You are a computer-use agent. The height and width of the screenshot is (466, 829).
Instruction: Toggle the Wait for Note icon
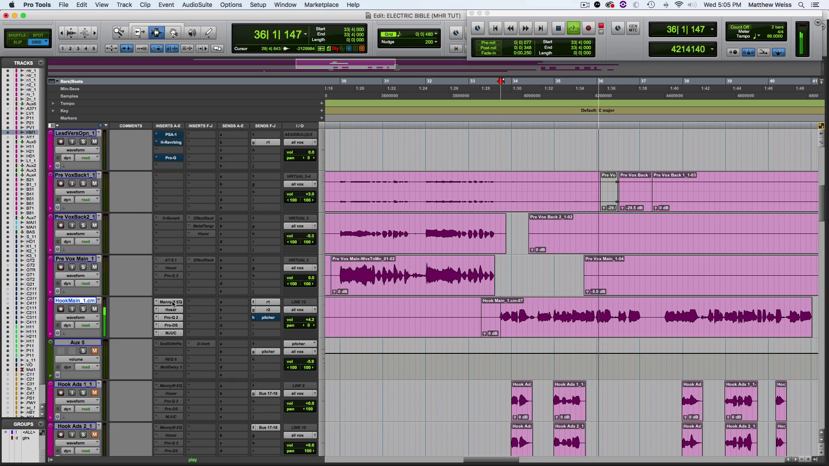(733, 52)
